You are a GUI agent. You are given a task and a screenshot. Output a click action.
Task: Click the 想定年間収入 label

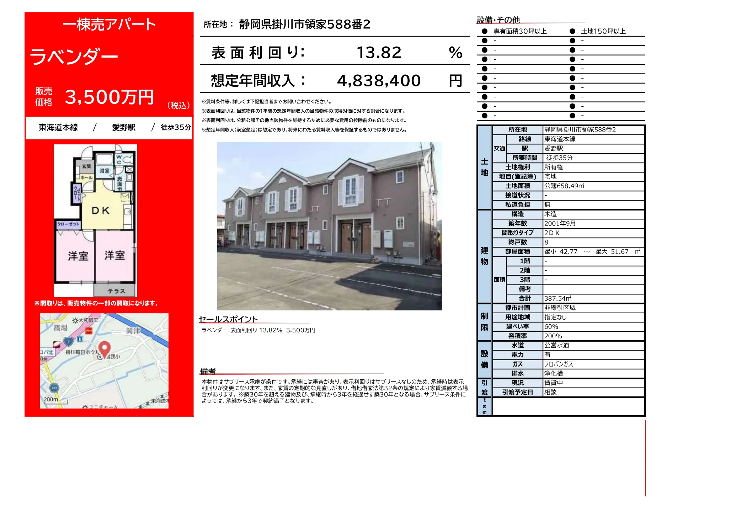pos(258,81)
